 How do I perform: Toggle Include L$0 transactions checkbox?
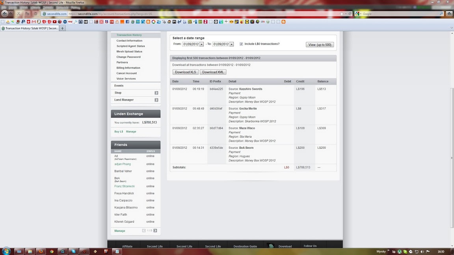[x=241, y=44]
